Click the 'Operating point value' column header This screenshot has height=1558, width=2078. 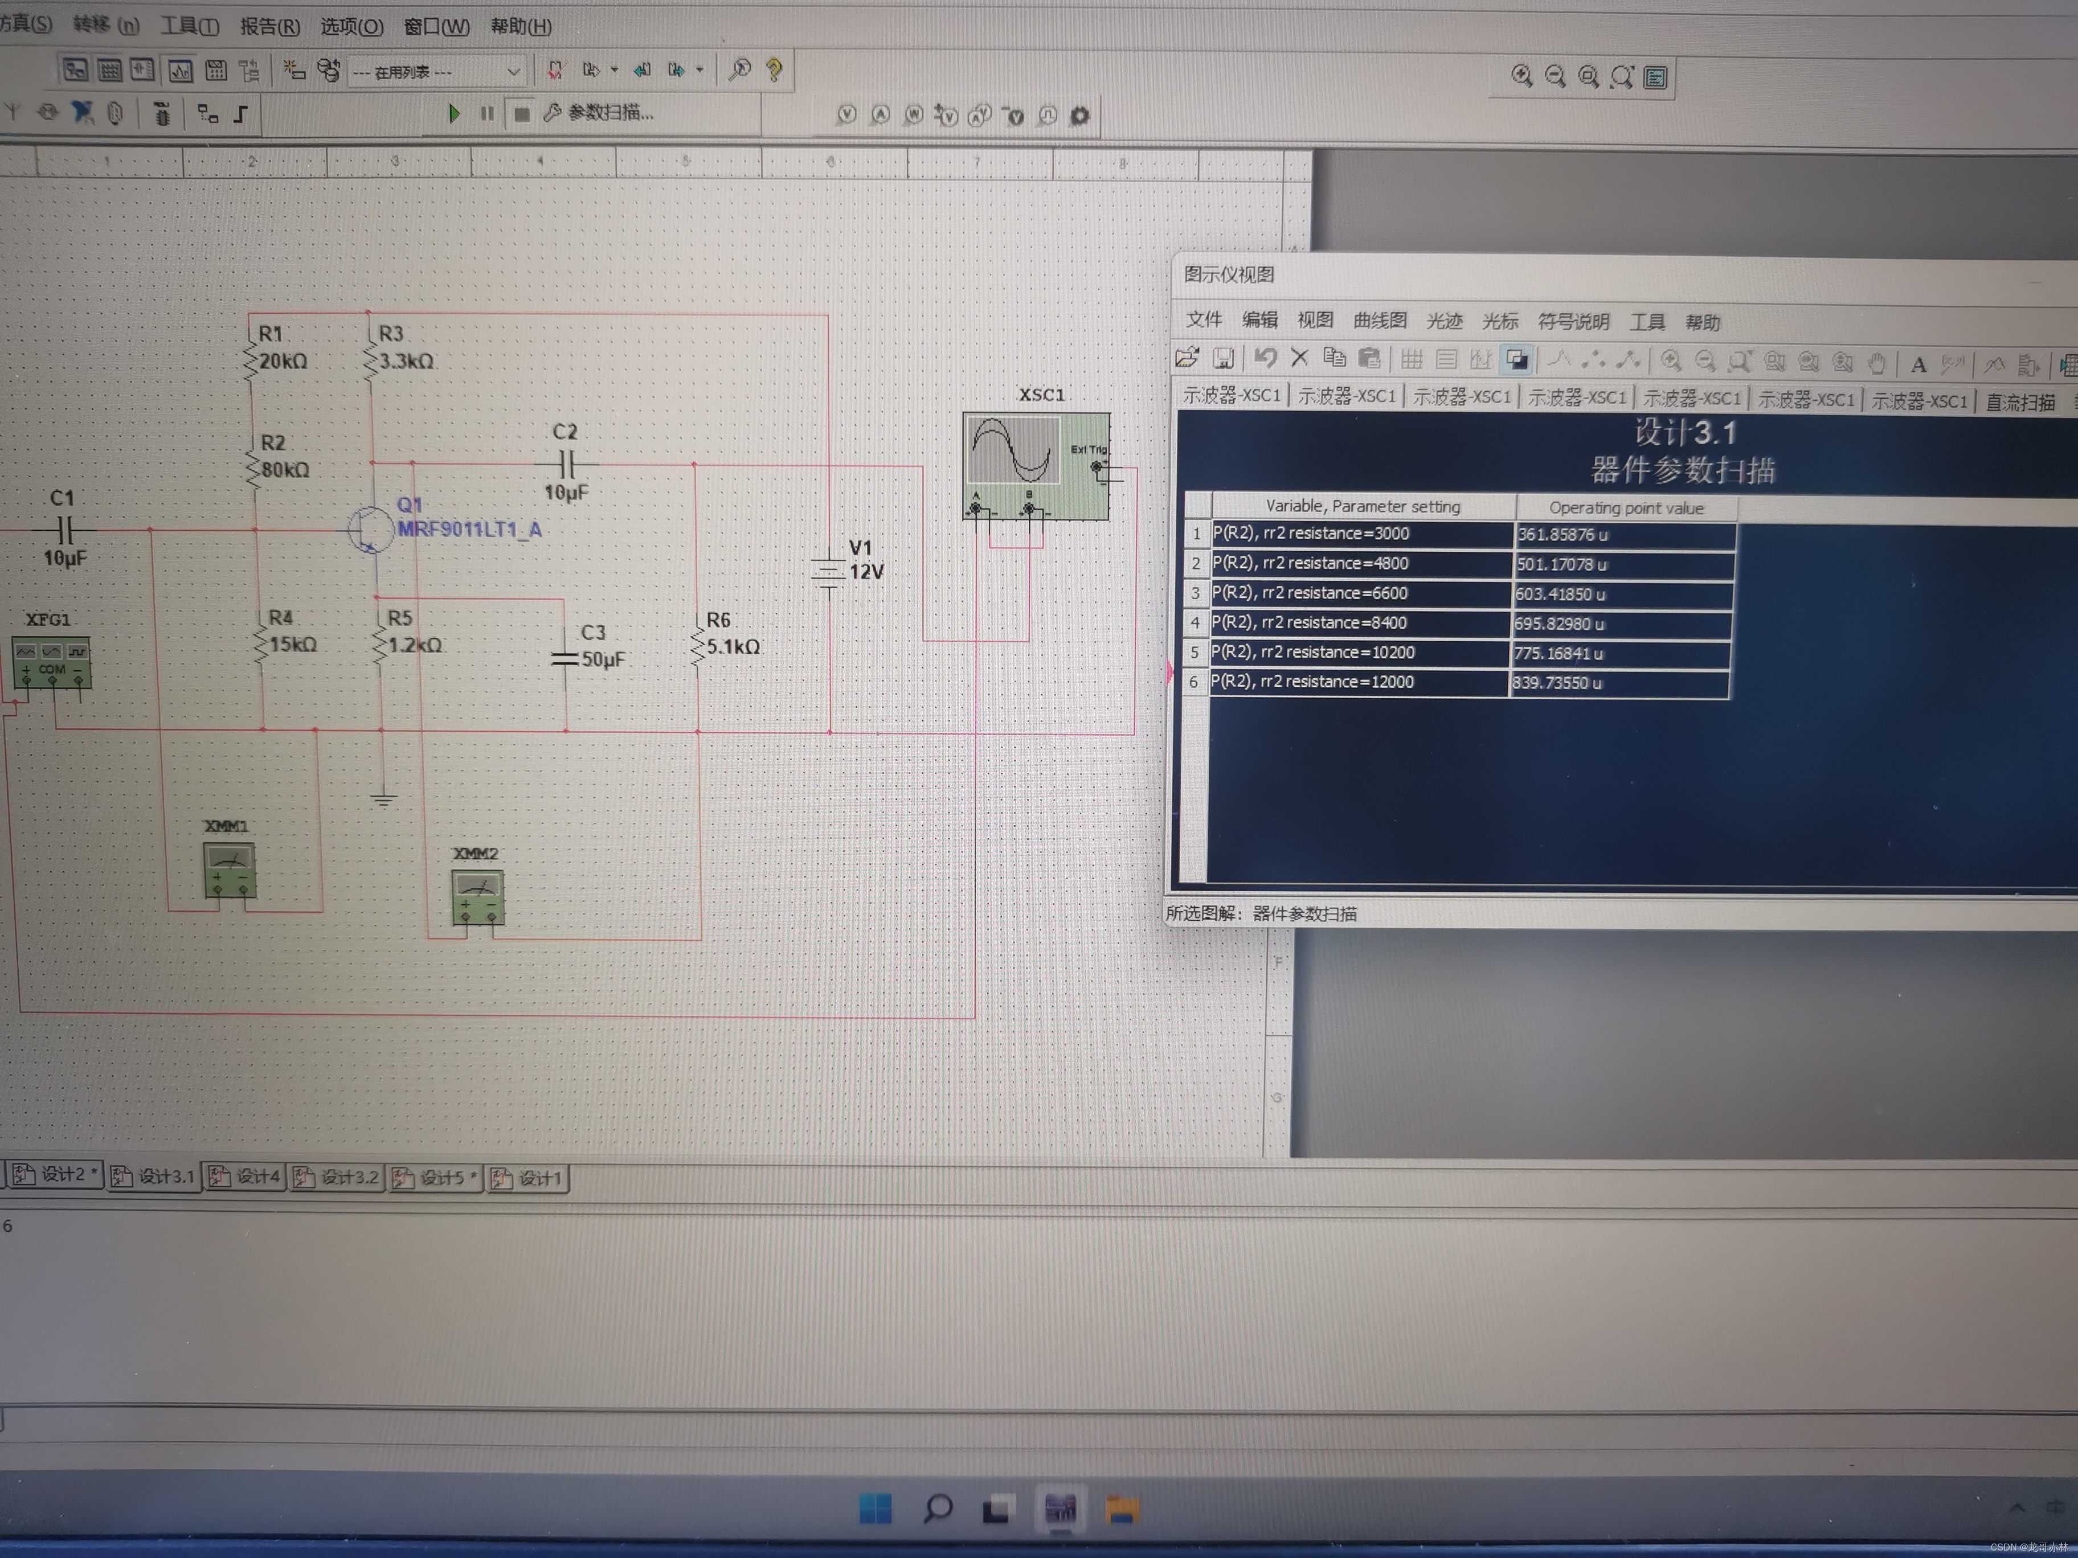(1626, 507)
